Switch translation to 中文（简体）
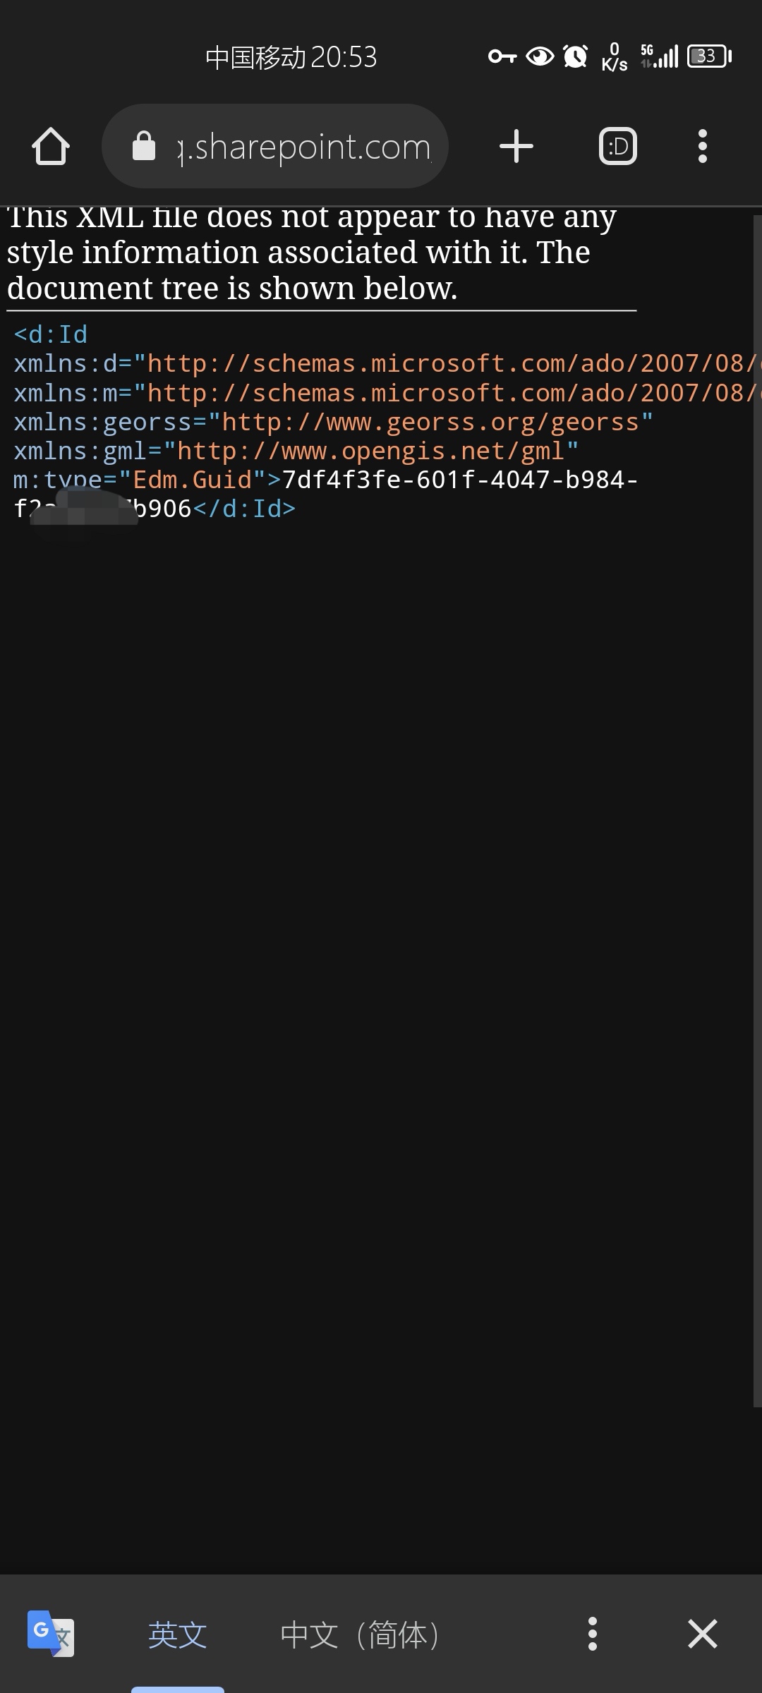The width and height of the screenshot is (762, 1693). pos(360,1634)
